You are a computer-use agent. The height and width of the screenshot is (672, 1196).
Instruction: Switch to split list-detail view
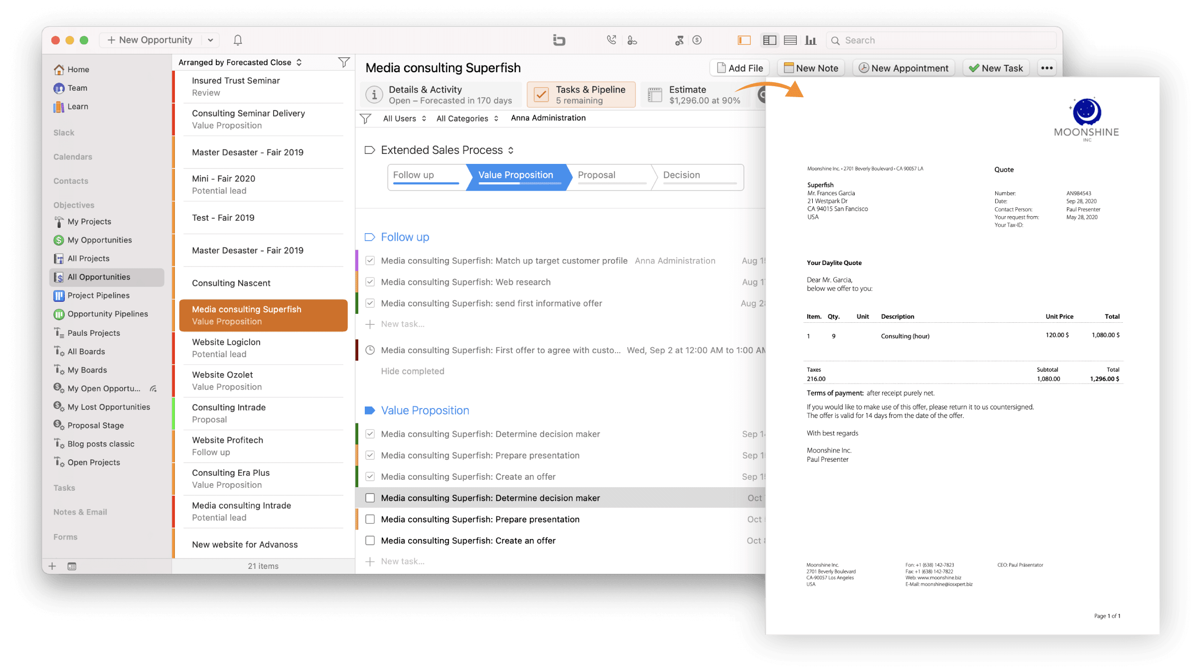click(x=769, y=40)
